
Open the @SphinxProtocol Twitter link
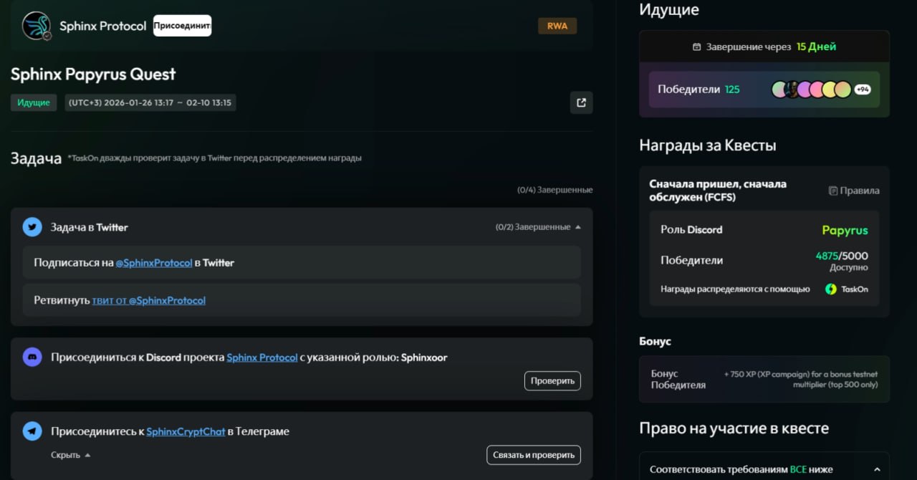pos(154,263)
